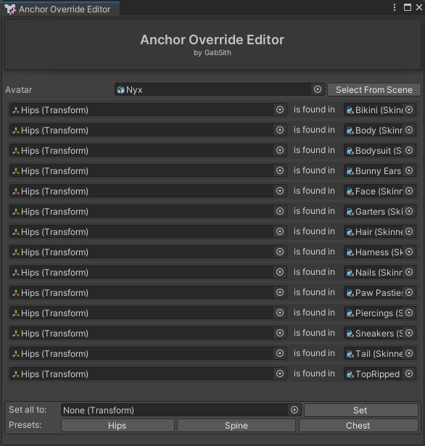Click Hips (Transform) field in Face row
Screen dimensions: 425x446
click(148, 191)
